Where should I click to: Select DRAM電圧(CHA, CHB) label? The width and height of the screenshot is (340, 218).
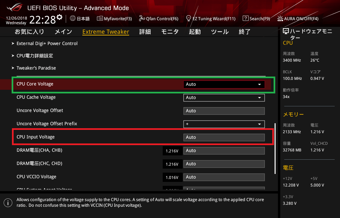40,150
